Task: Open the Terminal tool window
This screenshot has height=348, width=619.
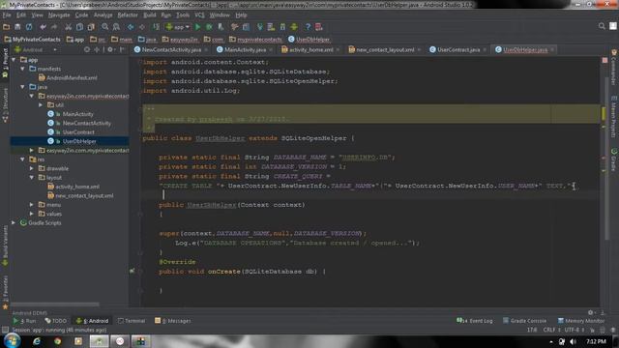Action: pyautogui.click(x=132, y=321)
